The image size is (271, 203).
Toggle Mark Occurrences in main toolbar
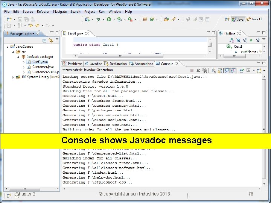coord(195,19)
